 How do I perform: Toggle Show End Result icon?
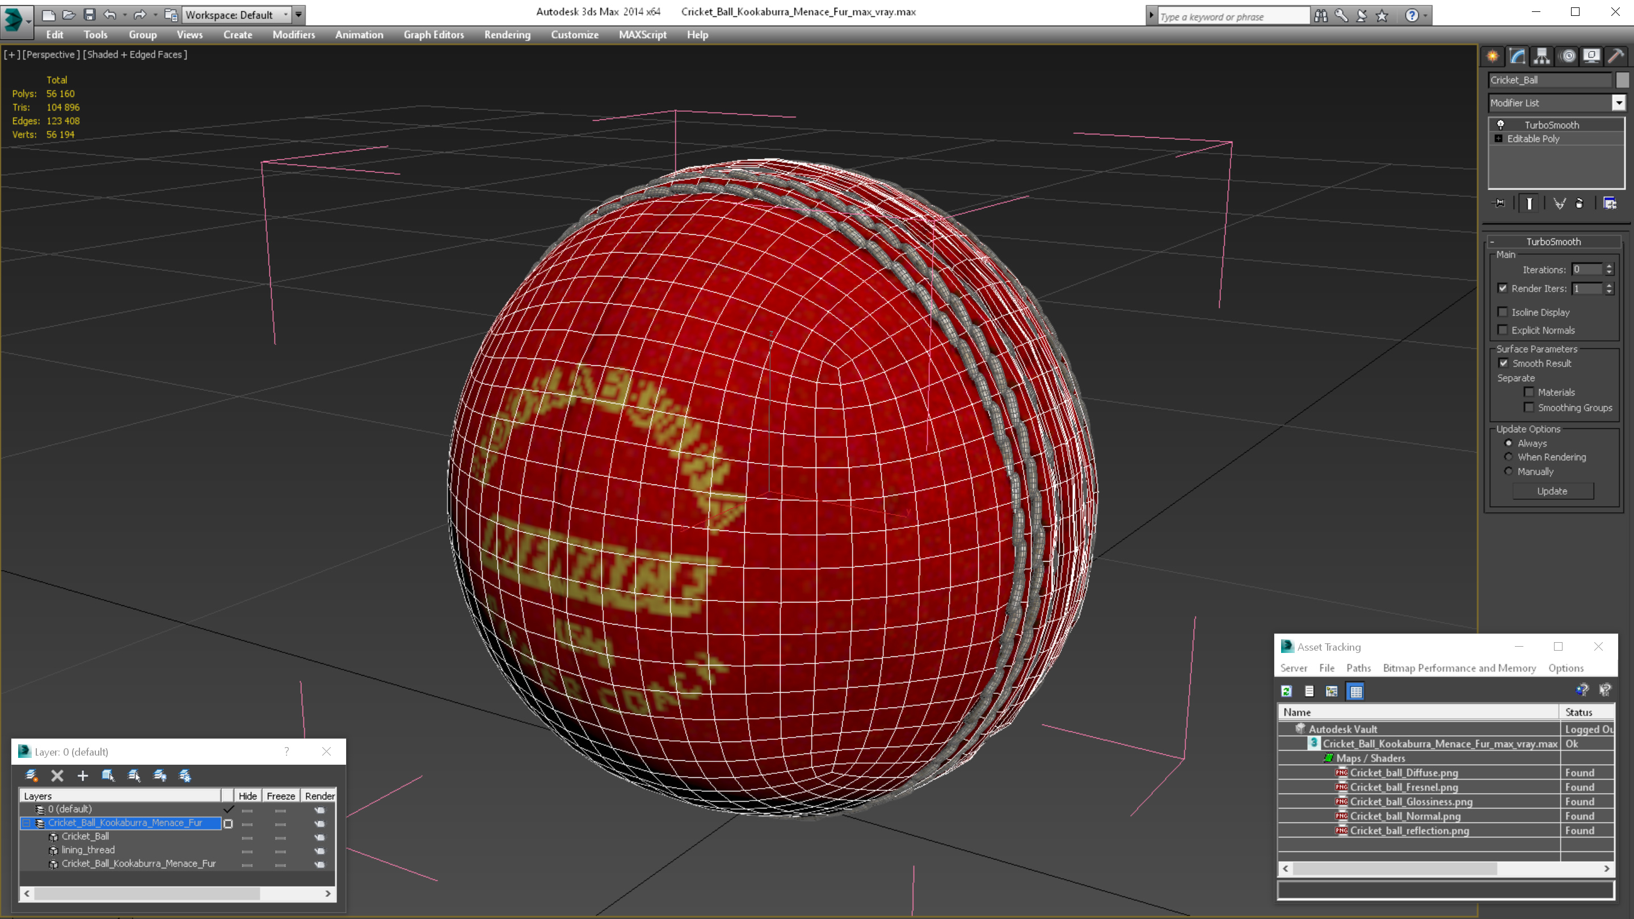click(x=1530, y=204)
